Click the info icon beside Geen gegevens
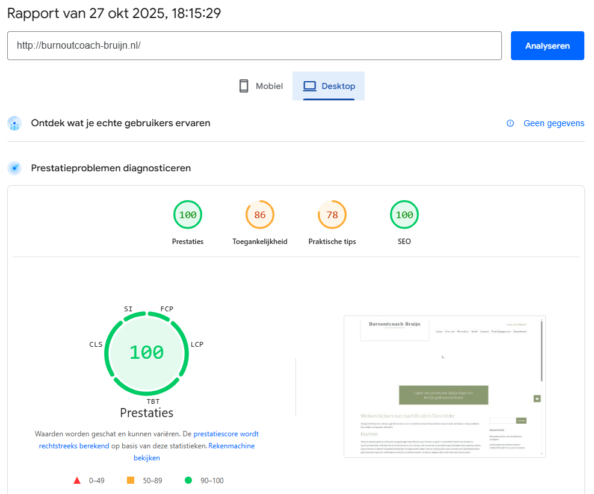This screenshot has width=594, height=494. click(x=510, y=123)
